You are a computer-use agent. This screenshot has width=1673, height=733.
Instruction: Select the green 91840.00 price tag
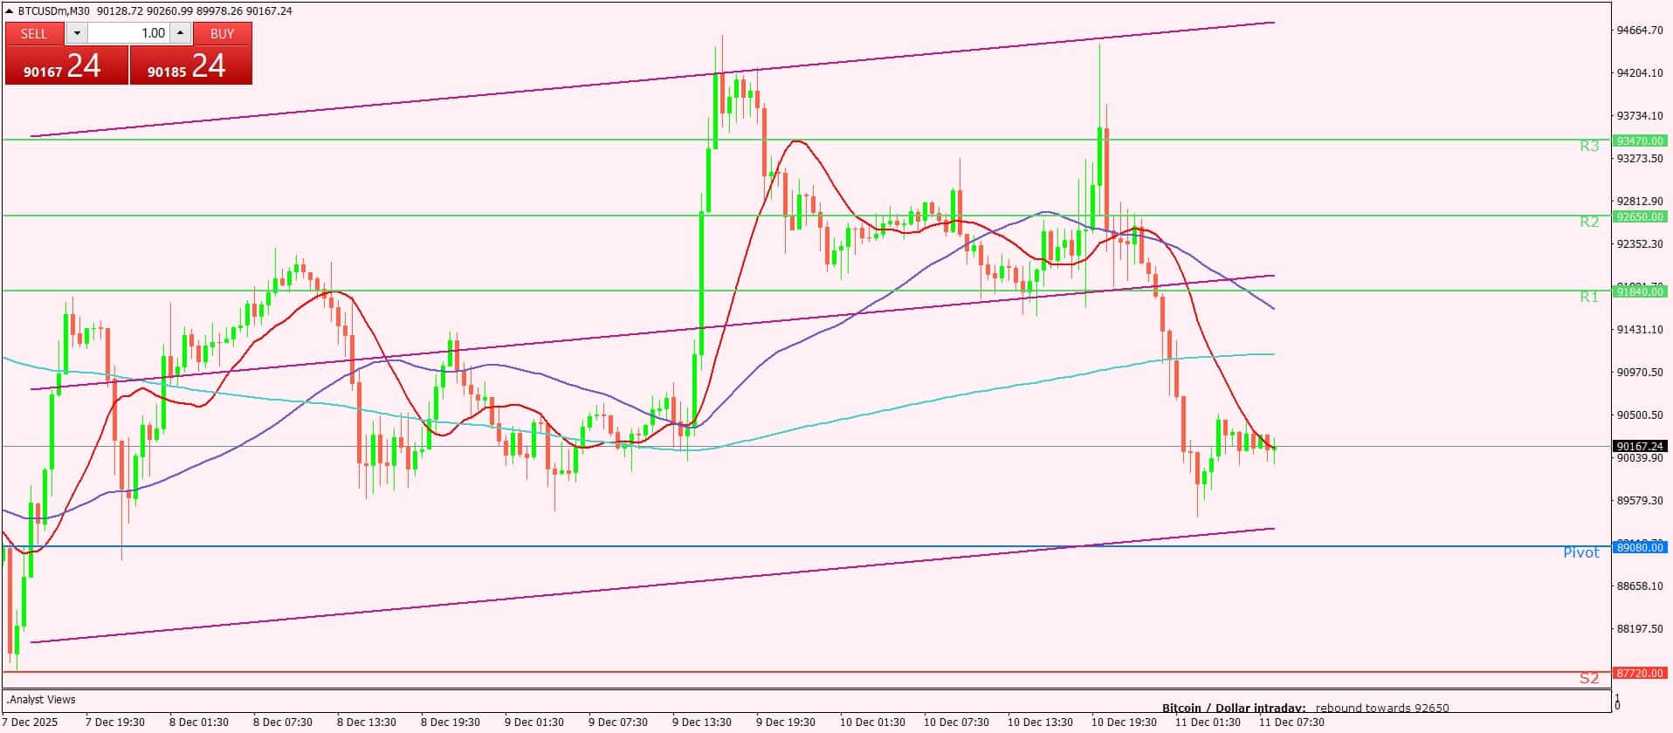click(x=1639, y=292)
